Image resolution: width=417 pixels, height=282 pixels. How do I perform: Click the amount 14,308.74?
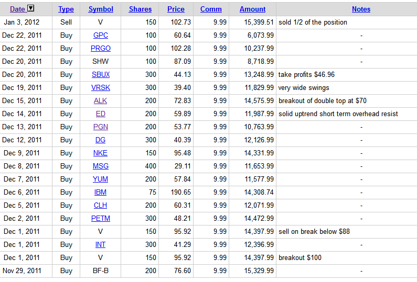pos(259,193)
